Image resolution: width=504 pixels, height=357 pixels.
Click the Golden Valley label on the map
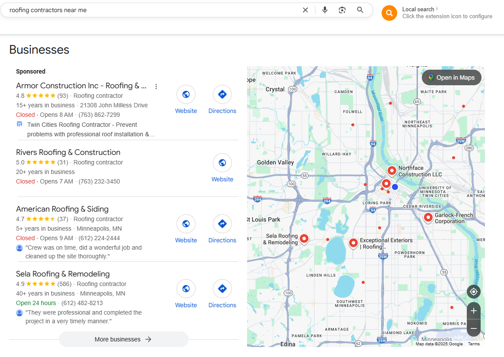click(276, 162)
